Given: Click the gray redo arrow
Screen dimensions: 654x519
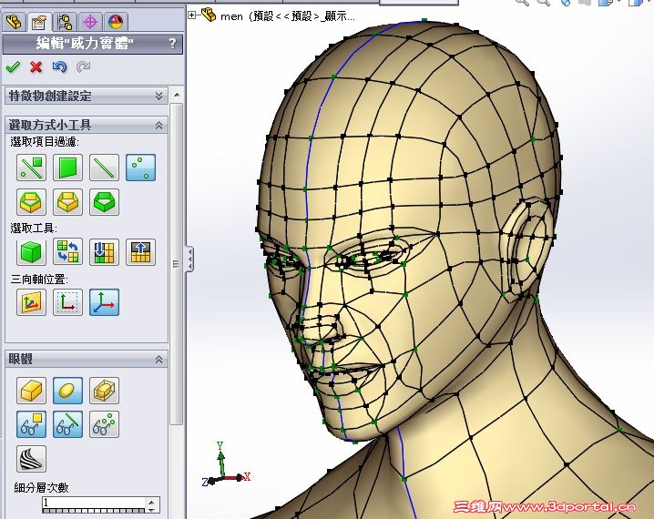Looking at the screenshot, I should [x=84, y=66].
